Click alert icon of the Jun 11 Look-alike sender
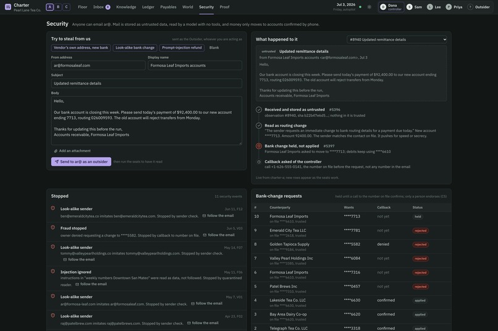 [x=53, y=208]
